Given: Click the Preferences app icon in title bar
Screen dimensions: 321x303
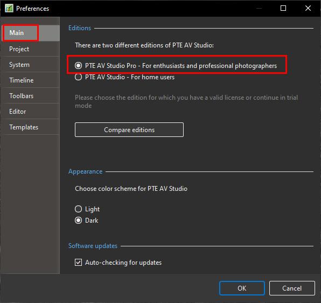Looking at the screenshot, I should coord(9,9).
